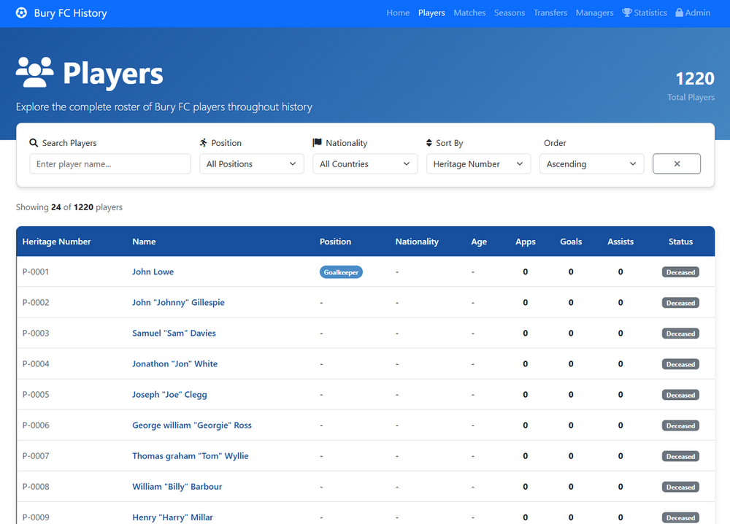The width and height of the screenshot is (730, 524).
Task: View Joseph "Joe" Clegg's profile
Action: (x=169, y=395)
